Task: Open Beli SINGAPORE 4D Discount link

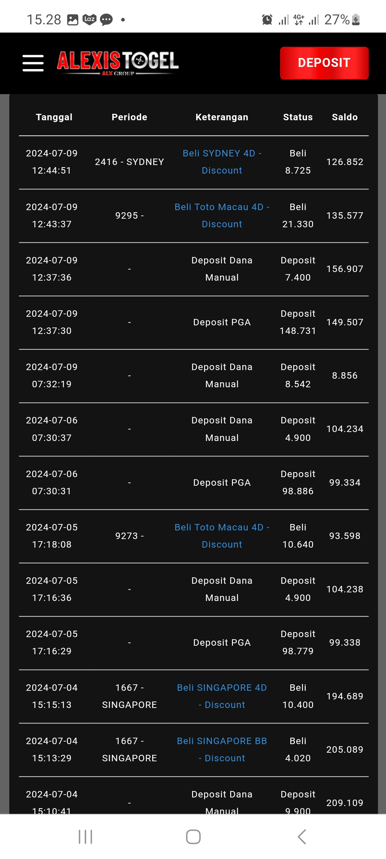Action: pos(222,696)
